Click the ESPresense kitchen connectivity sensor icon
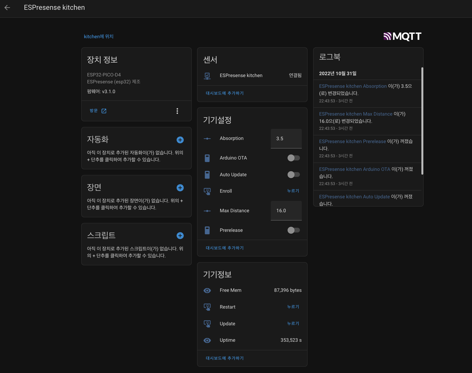472x373 pixels. pyautogui.click(x=207, y=75)
